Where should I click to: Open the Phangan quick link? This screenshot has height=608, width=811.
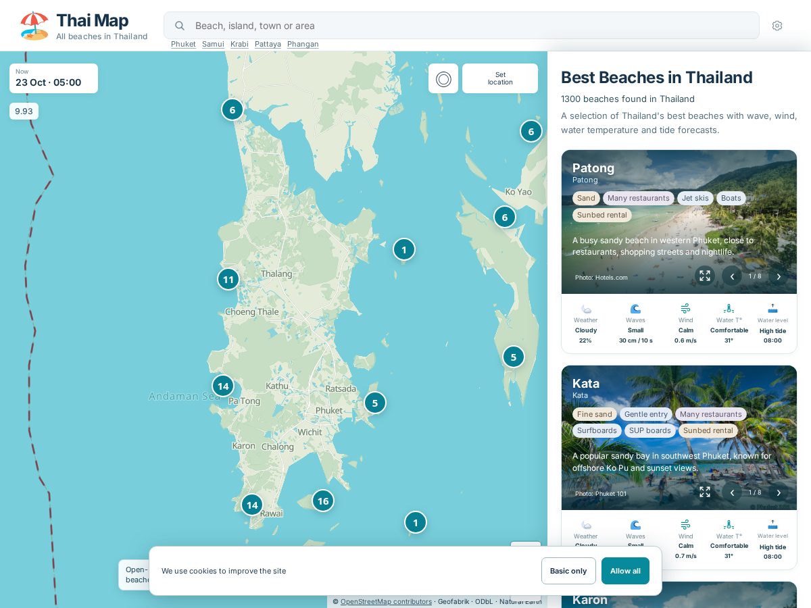coord(303,44)
